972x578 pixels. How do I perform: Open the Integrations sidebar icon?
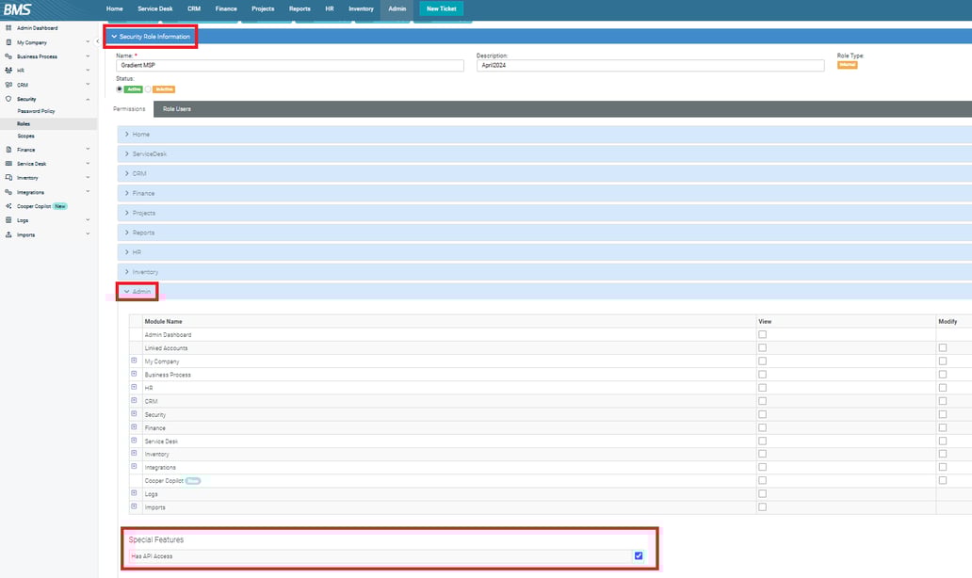pos(10,191)
